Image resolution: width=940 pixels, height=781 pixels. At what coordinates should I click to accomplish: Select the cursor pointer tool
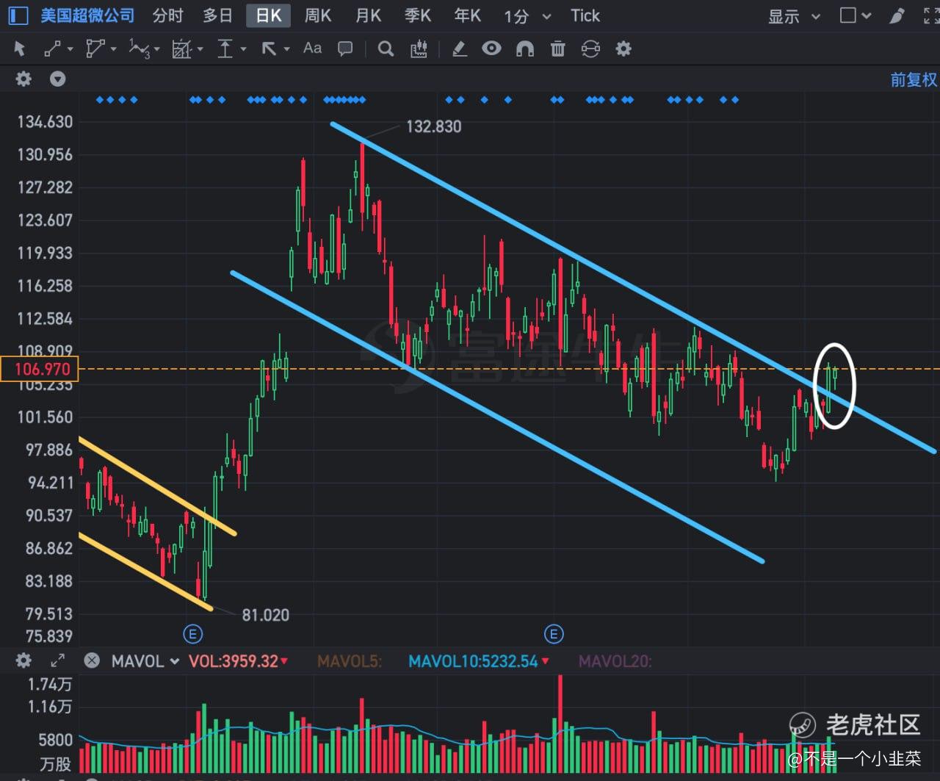tap(20, 49)
